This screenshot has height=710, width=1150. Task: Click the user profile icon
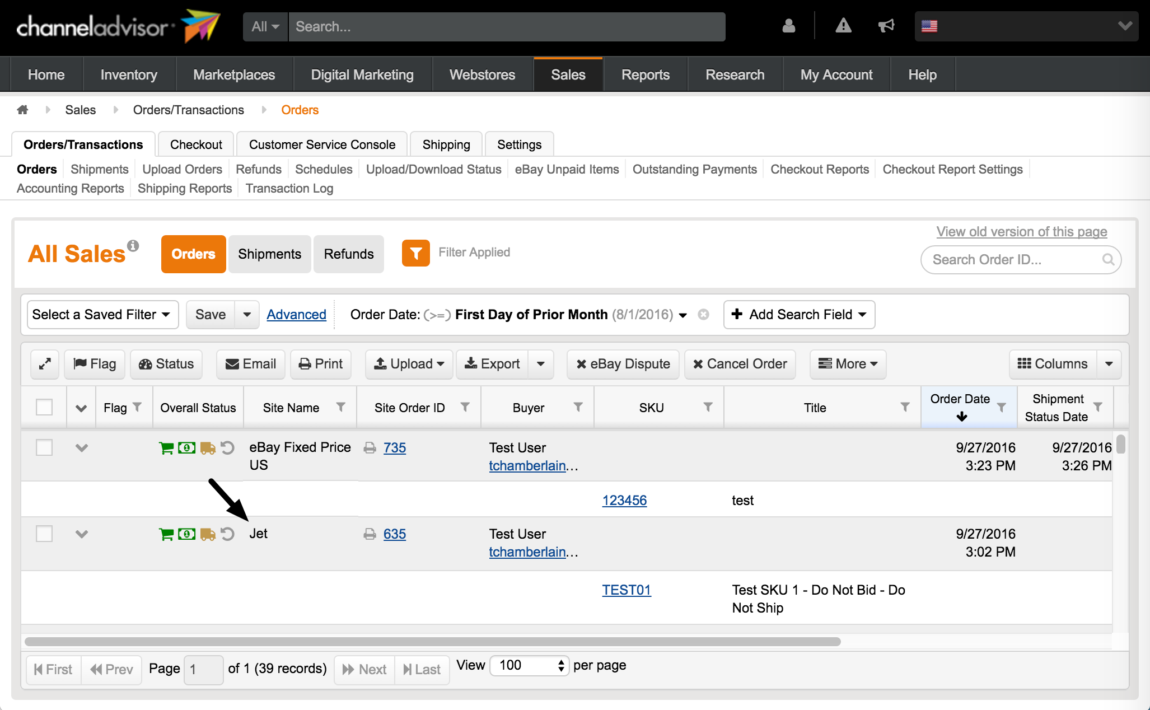(788, 26)
